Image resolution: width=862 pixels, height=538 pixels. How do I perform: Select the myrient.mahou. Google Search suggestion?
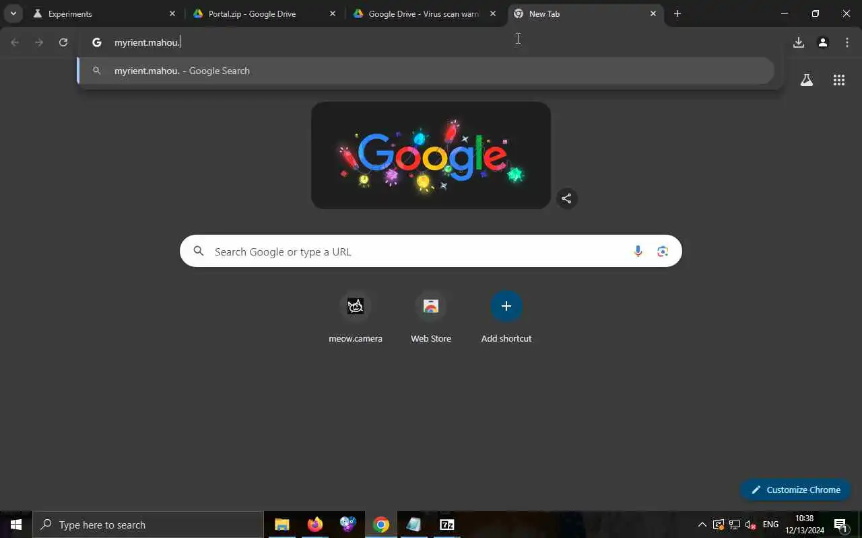click(x=426, y=71)
